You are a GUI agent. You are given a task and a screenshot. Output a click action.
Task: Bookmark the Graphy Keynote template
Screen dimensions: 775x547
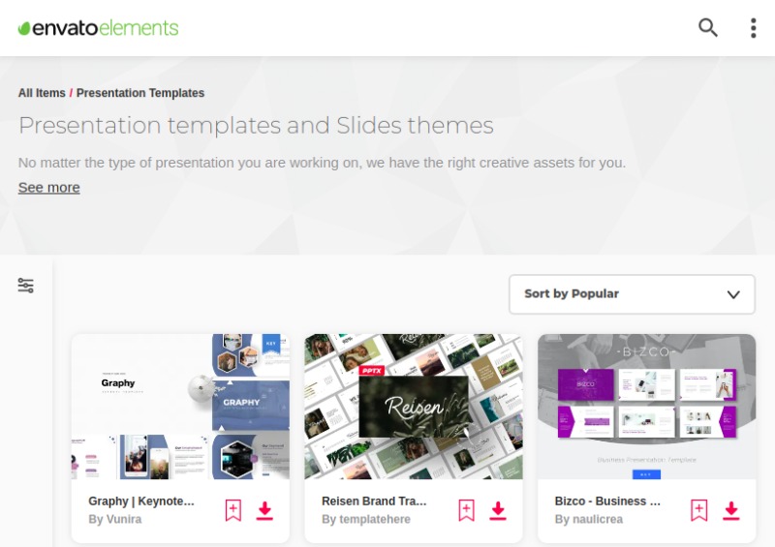pos(232,510)
